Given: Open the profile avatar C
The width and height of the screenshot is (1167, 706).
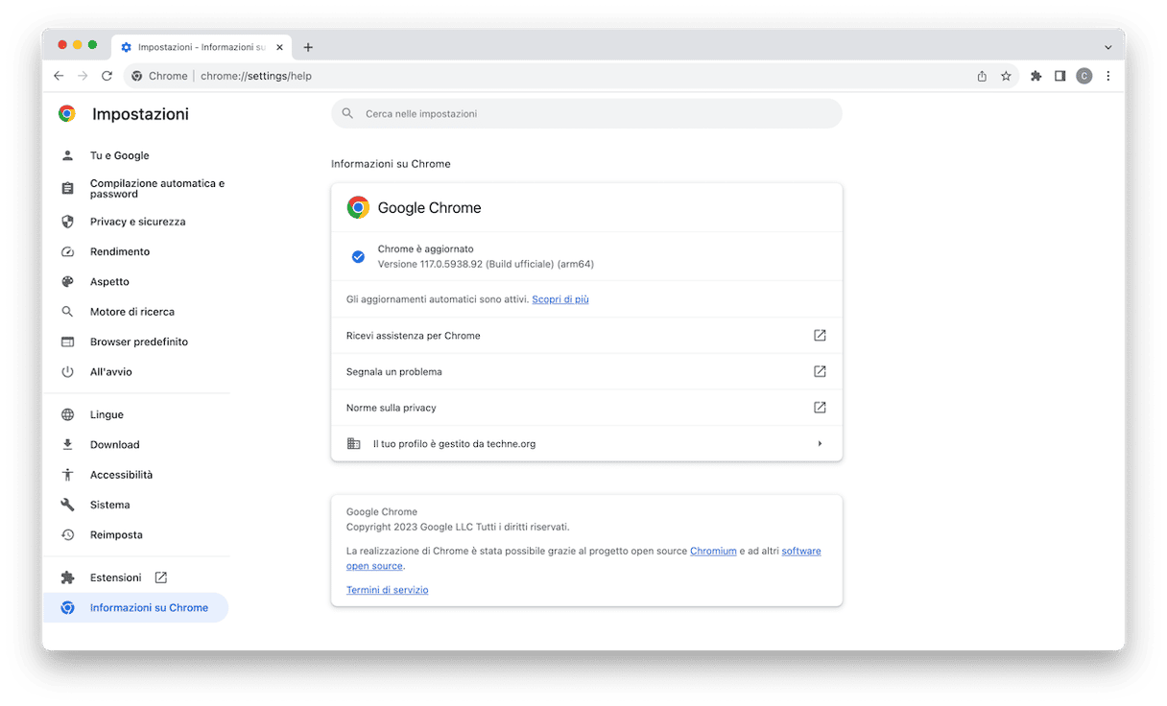Looking at the screenshot, I should (x=1084, y=76).
